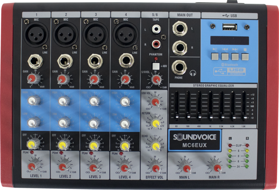The image size is (279, 190).
Task: Click the USB port on the blue panel
Action: tap(229, 27)
